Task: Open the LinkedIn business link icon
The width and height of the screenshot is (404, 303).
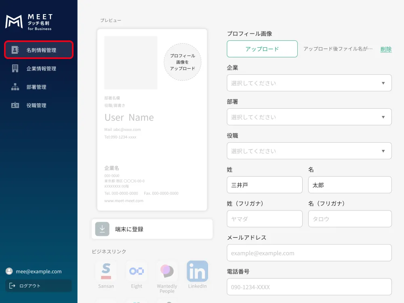Action: coord(197,271)
